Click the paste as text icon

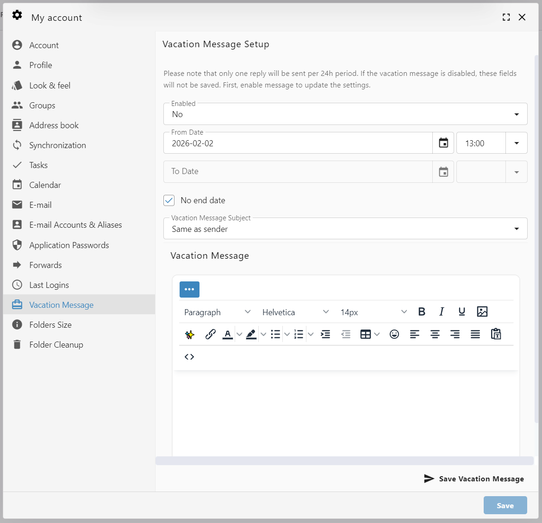496,334
